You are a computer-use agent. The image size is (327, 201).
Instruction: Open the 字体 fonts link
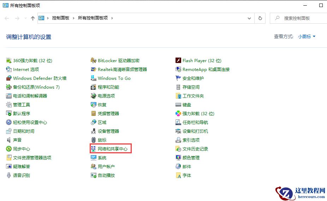[187, 175]
